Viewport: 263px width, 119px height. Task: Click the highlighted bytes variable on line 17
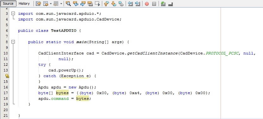(x=62, y=93)
